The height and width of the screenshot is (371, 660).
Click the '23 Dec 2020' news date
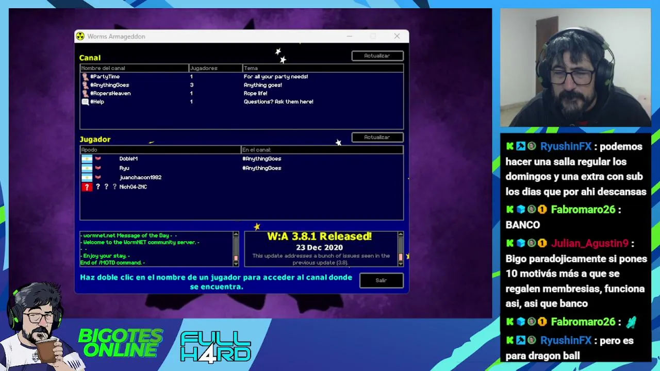point(320,247)
